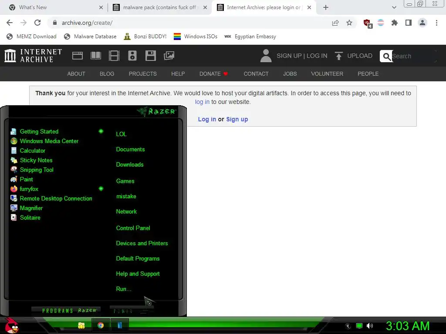Open the VOLUNTEER menu item
446x334 pixels.
click(327, 74)
